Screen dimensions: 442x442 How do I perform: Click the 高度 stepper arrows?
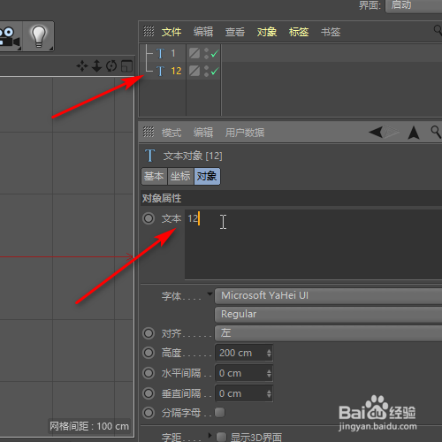coord(269,353)
